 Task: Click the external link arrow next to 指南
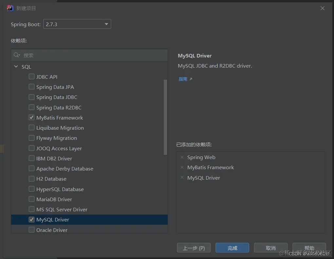click(191, 79)
